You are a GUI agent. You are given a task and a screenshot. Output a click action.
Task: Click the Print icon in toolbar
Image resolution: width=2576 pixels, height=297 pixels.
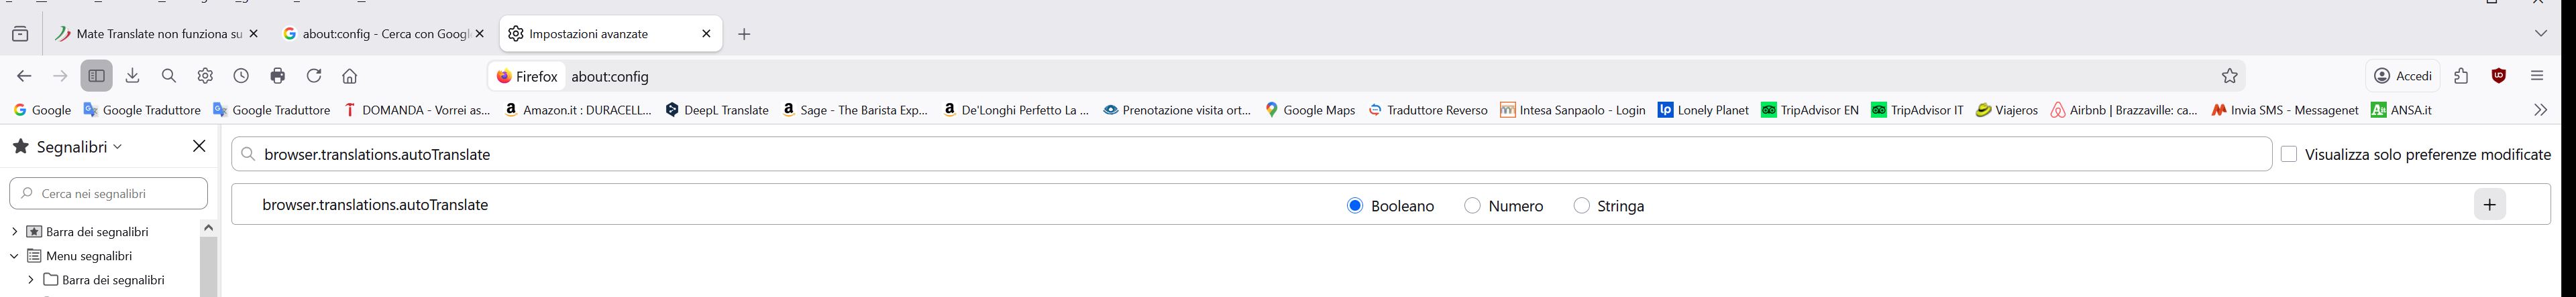click(x=277, y=76)
